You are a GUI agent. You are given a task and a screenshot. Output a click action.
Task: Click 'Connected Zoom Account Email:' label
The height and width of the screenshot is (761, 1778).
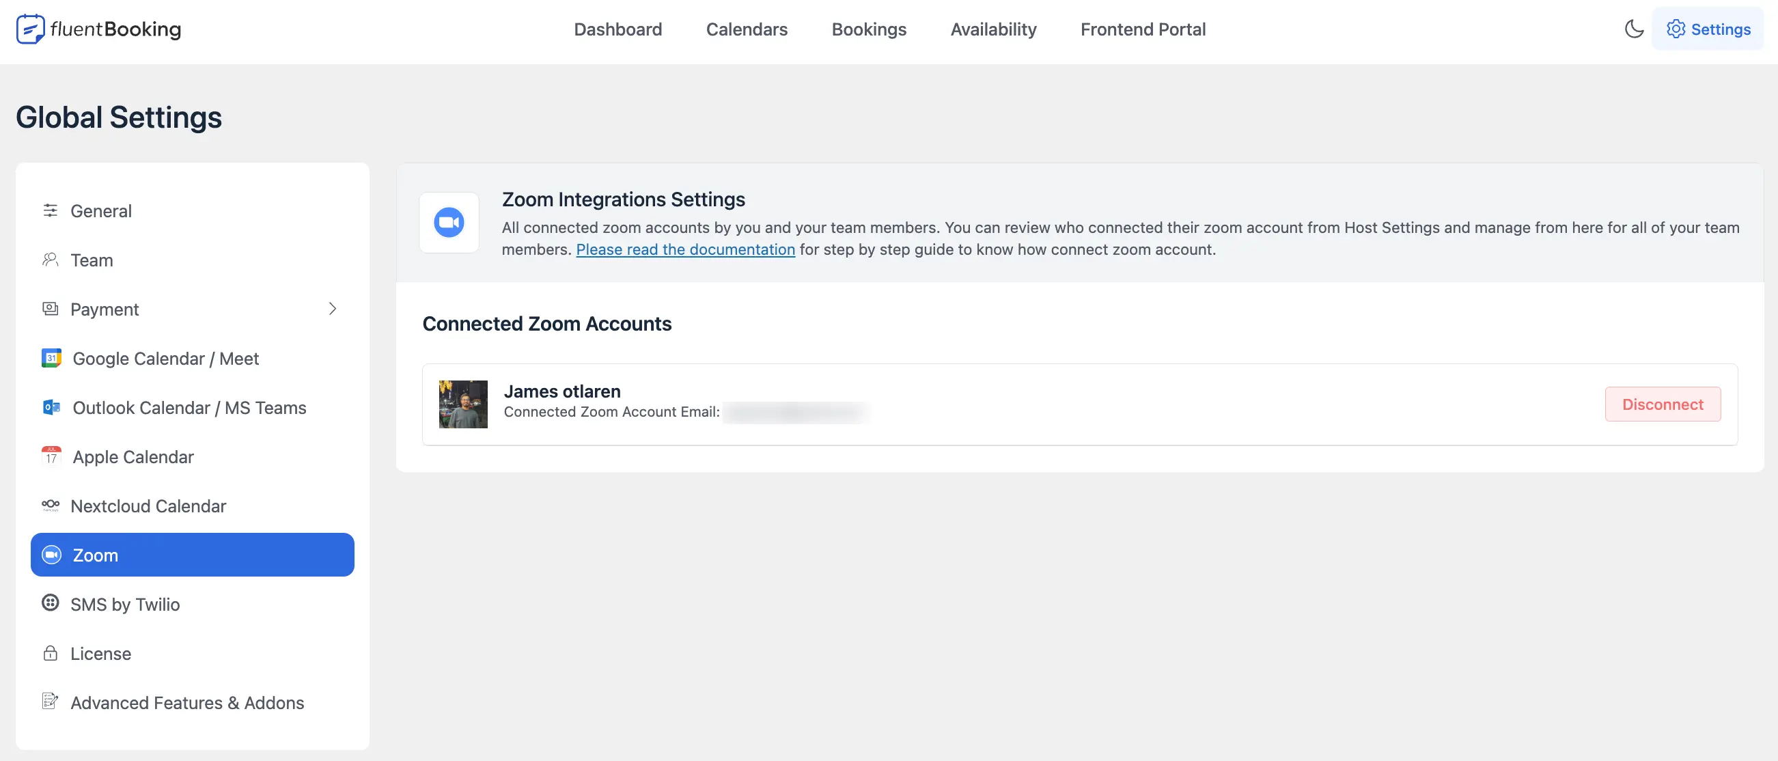611,411
